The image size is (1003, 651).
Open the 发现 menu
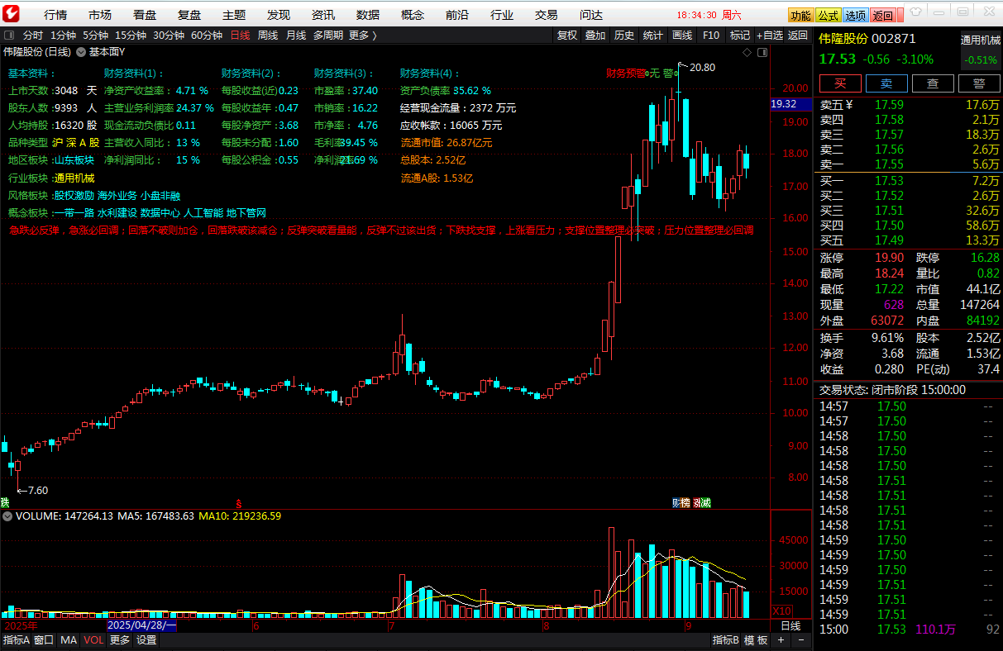tap(279, 15)
